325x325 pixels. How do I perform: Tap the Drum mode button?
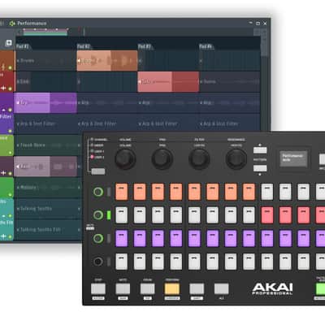coord(147,288)
